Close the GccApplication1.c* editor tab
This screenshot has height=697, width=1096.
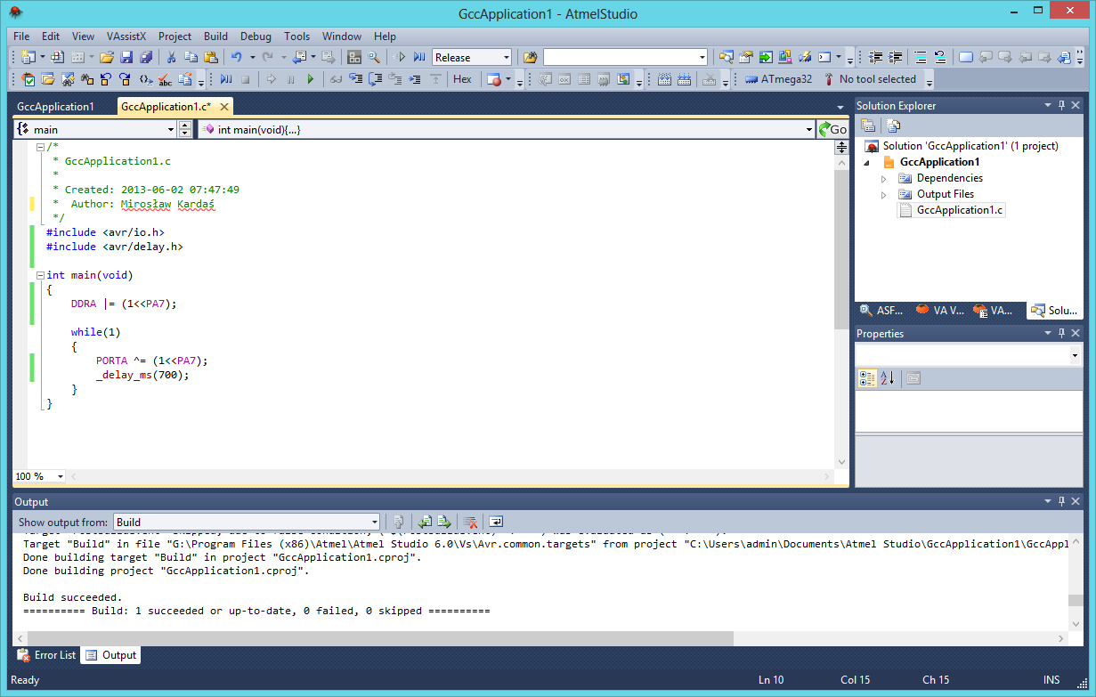click(224, 107)
